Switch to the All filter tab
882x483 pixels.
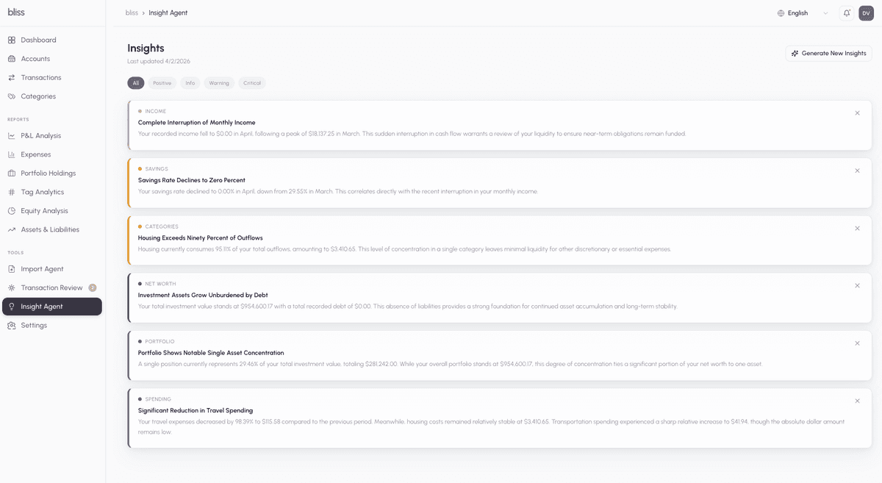(135, 82)
